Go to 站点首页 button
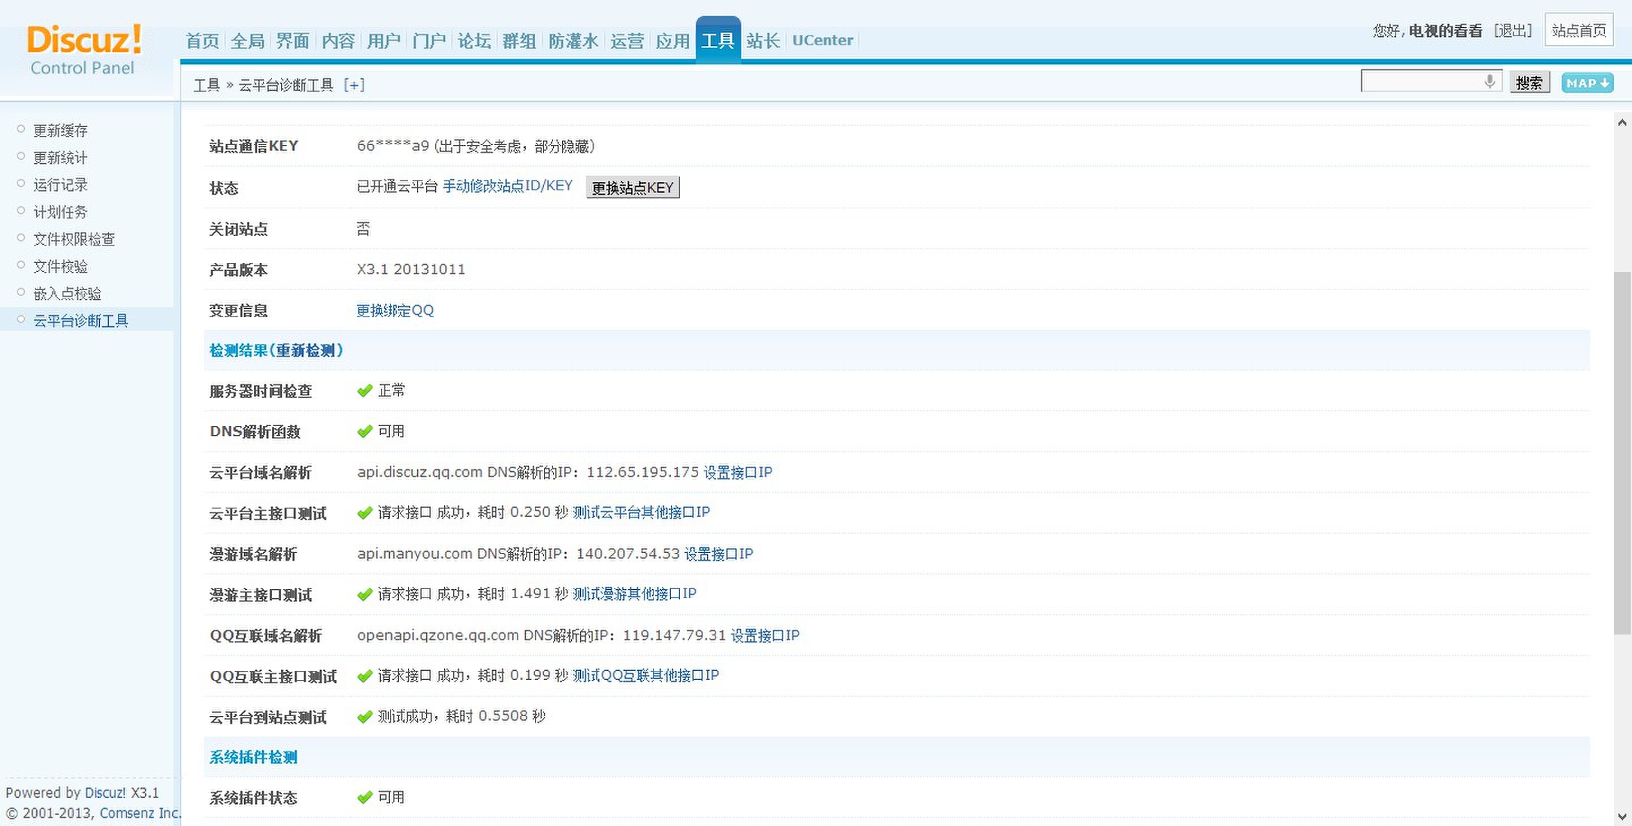 coord(1578,31)
